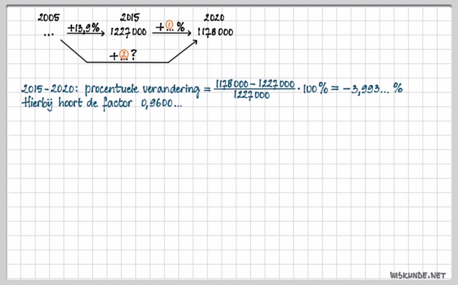Click the ellipsis placeholder below 2005
Viewport: 458px width, 285px height.
[48, 34]
